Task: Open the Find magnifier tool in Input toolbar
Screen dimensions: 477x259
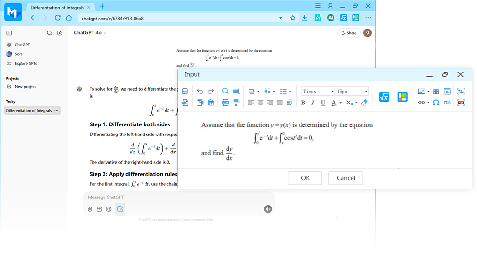Action: (x=226, y=91)
